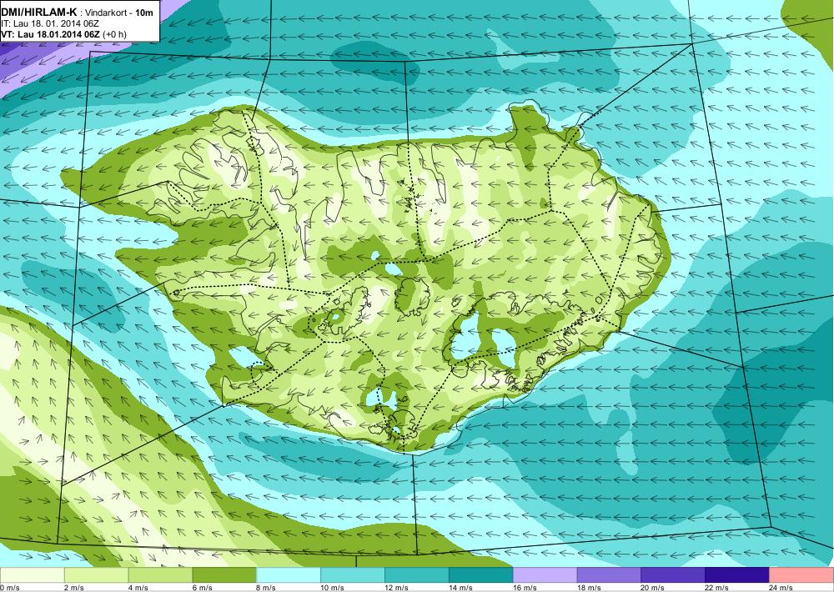Viewport: 834px width, 592px height.
Task: Click the '10 m/s' legend label
Action: 333,588
